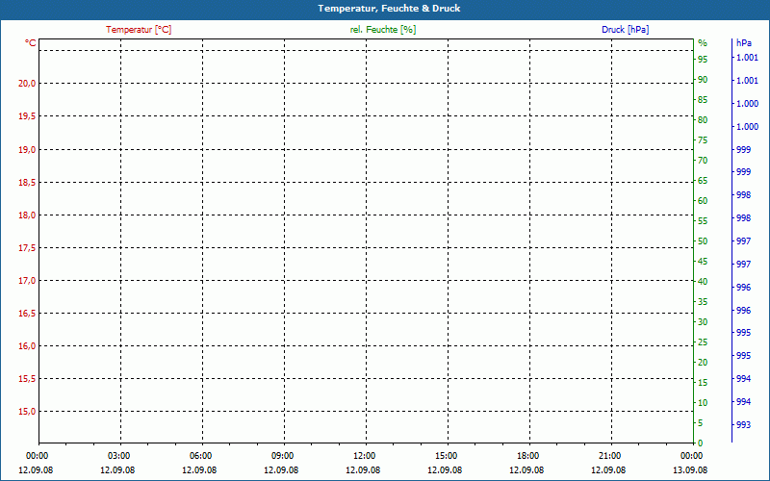770x481 pixels.
Task: Click the % unit label on the humidity axis
Action: point(703,43)
